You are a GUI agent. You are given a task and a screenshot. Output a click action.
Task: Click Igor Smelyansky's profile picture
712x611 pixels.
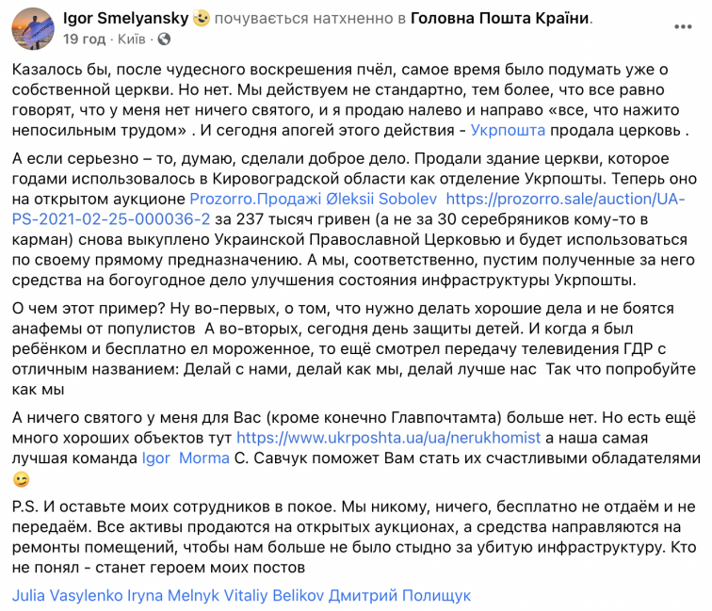coord(33,28)
